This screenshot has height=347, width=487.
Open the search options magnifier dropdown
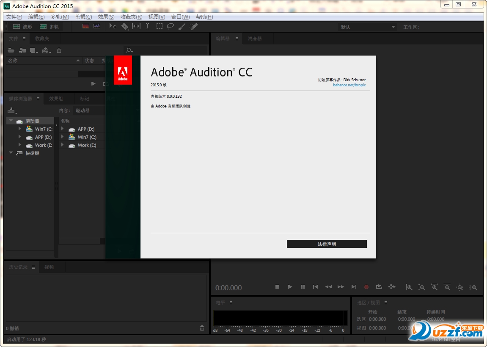coord(129,50)
